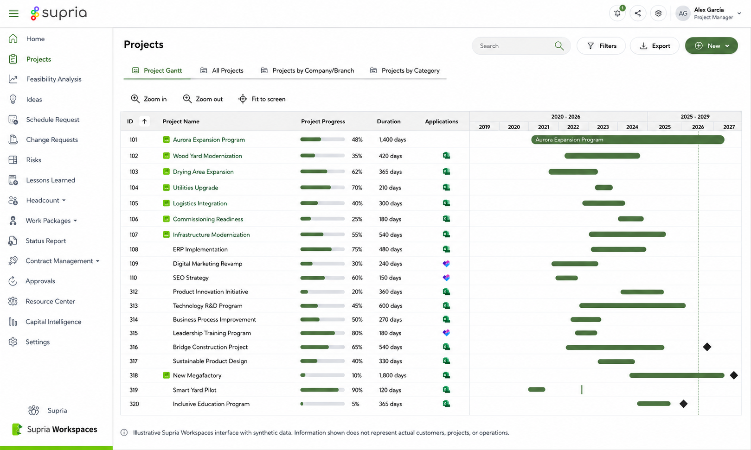Click the Fit to screen icon
751x450 pixels.
[243, 99]
